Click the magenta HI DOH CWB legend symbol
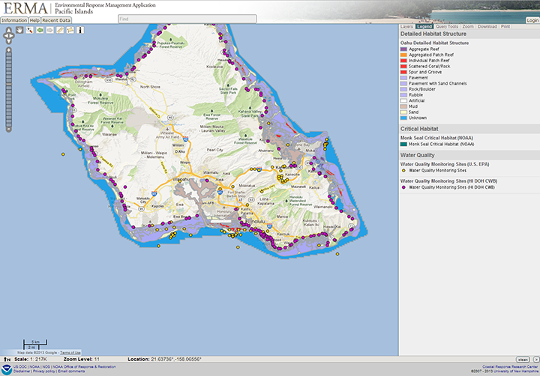Viewport: 540px width, 376px height. pyautogui.click(x=403, y=187)
